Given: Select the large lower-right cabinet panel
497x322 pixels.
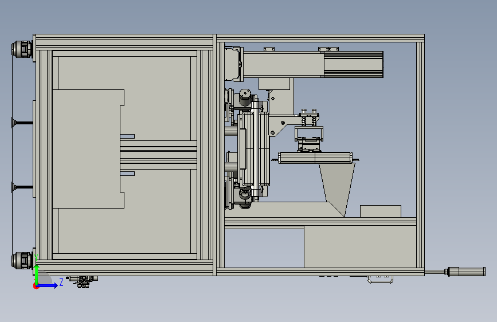Looking at the screenshot, I should pos(360,246).
